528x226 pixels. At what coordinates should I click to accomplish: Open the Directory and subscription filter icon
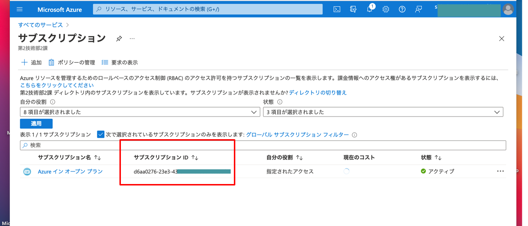353,9
